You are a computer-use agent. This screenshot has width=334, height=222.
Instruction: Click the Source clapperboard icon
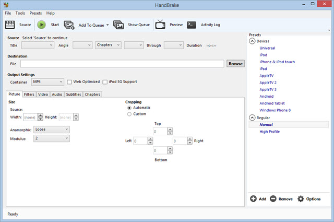[x=10, y=25]
